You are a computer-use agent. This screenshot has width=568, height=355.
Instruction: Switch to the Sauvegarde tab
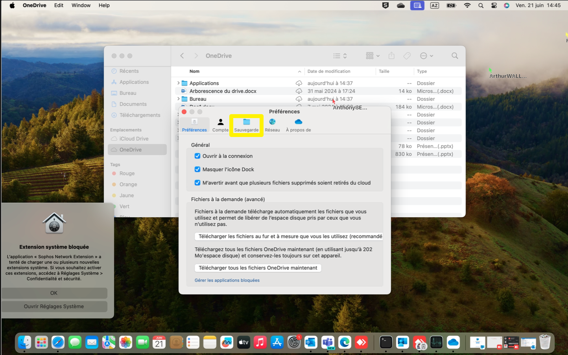click(x=246, y=125)
